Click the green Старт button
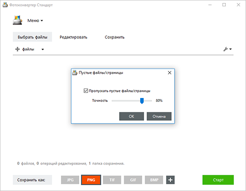The image size is (246, 191). tap(218, 180)
